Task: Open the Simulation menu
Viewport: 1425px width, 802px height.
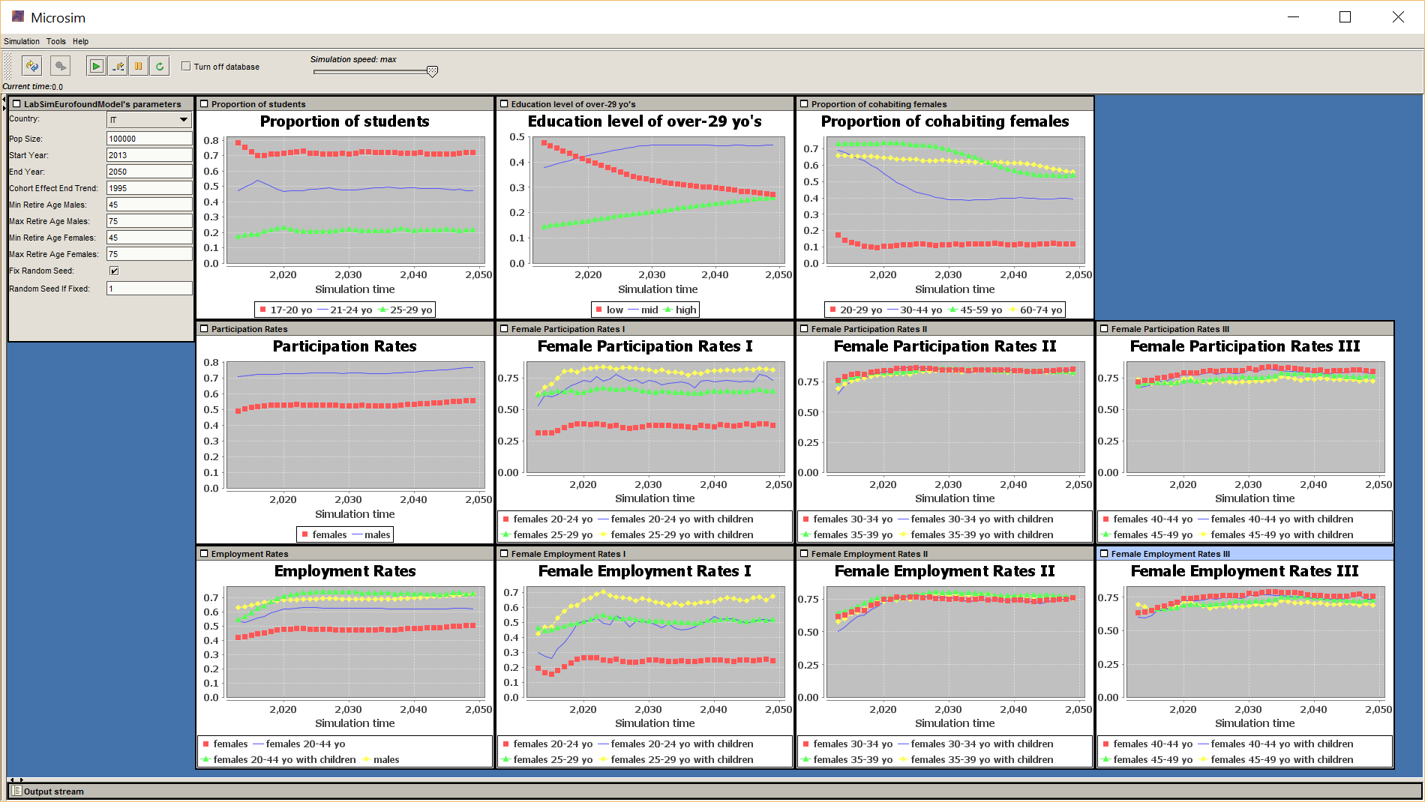Action: coord(22,42)
